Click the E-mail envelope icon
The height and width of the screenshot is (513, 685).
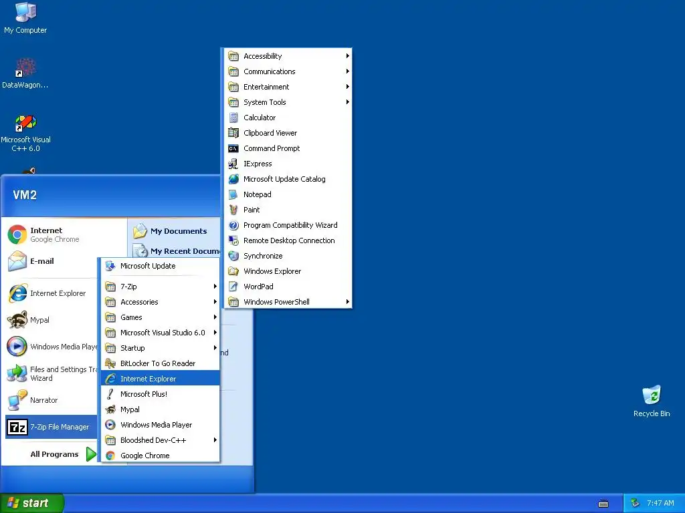[17, 261]
